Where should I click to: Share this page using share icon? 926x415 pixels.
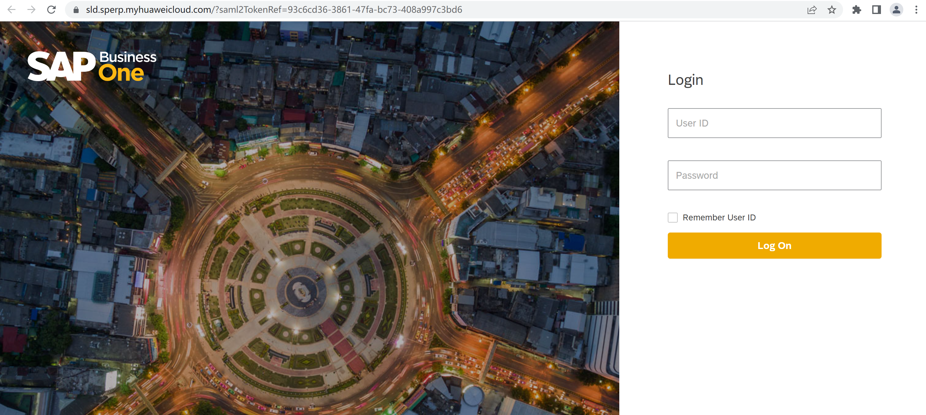812,10
